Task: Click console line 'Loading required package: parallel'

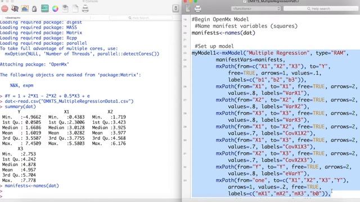Action: point(43,43)
